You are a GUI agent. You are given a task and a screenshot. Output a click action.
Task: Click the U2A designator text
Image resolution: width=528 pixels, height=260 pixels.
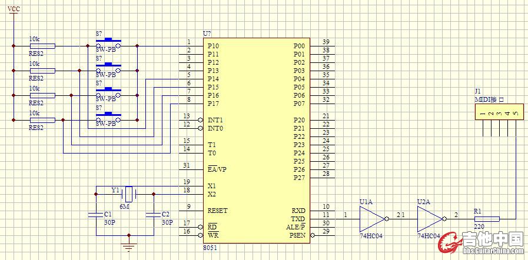423,202
